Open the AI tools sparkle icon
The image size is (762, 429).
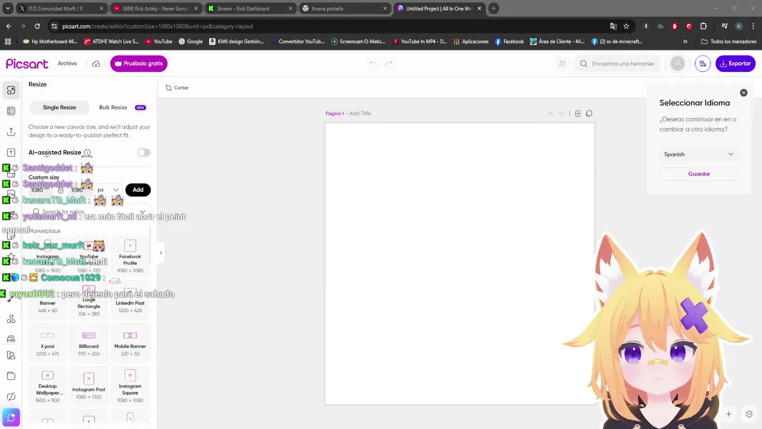click(11, 417)
